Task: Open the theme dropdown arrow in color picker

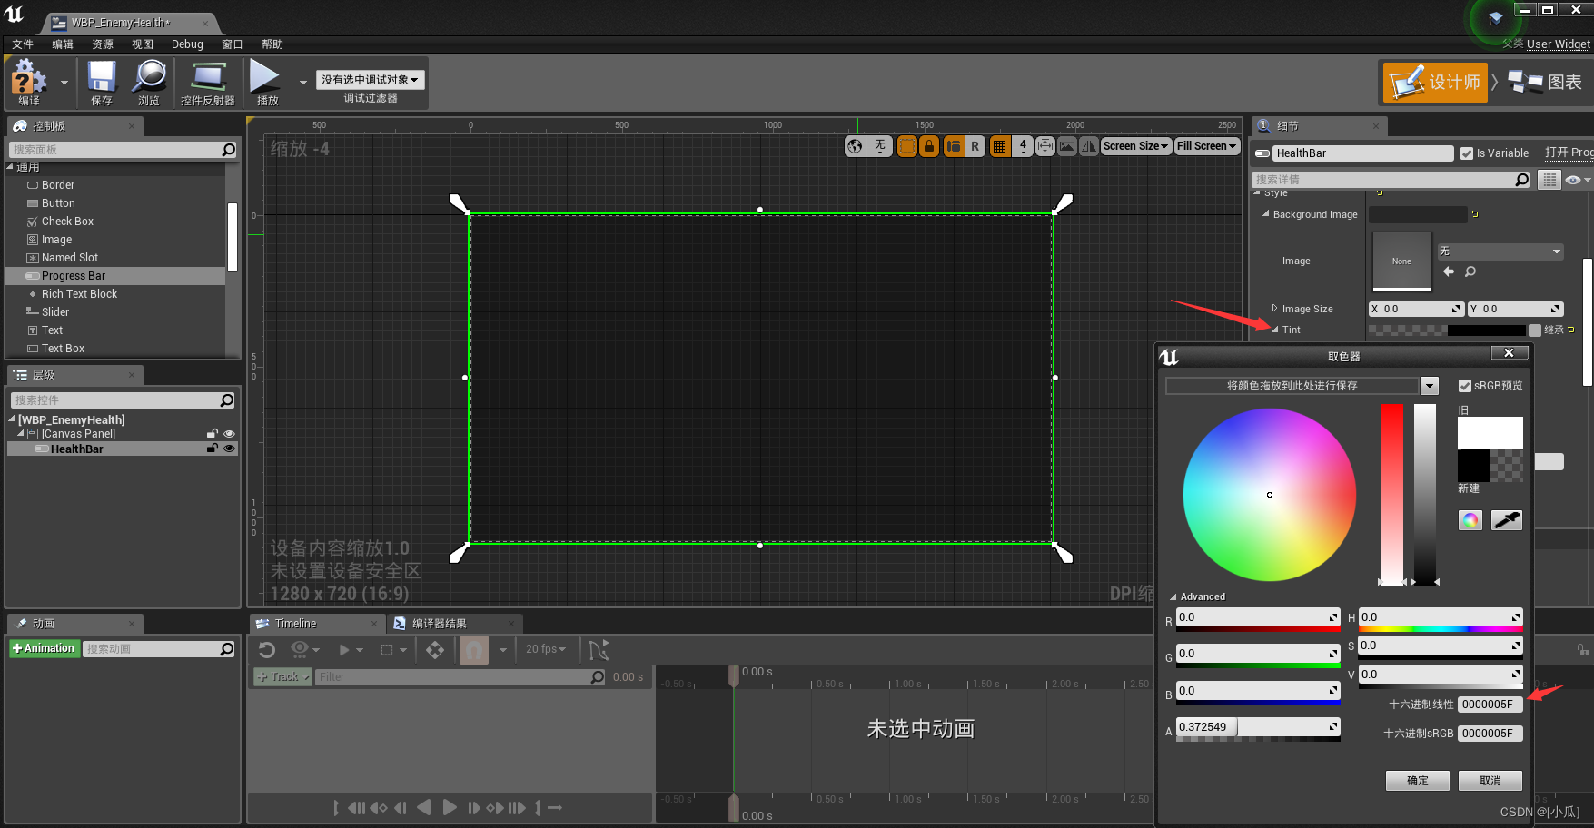Action: pyautogui.click(x=1430, y=386)
